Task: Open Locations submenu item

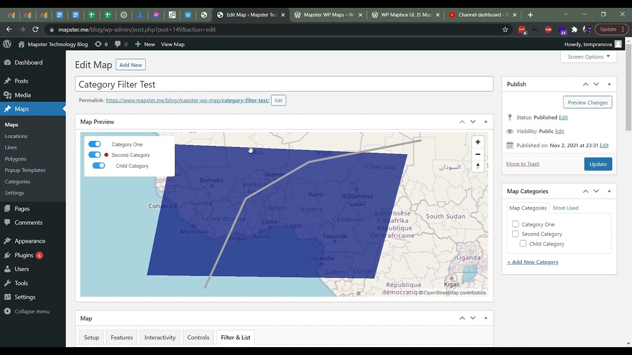Action: click(x=16, y=136)
